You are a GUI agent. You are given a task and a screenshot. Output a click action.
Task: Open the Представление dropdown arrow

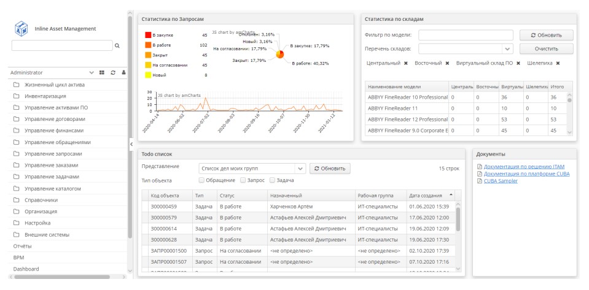(300, 169)
